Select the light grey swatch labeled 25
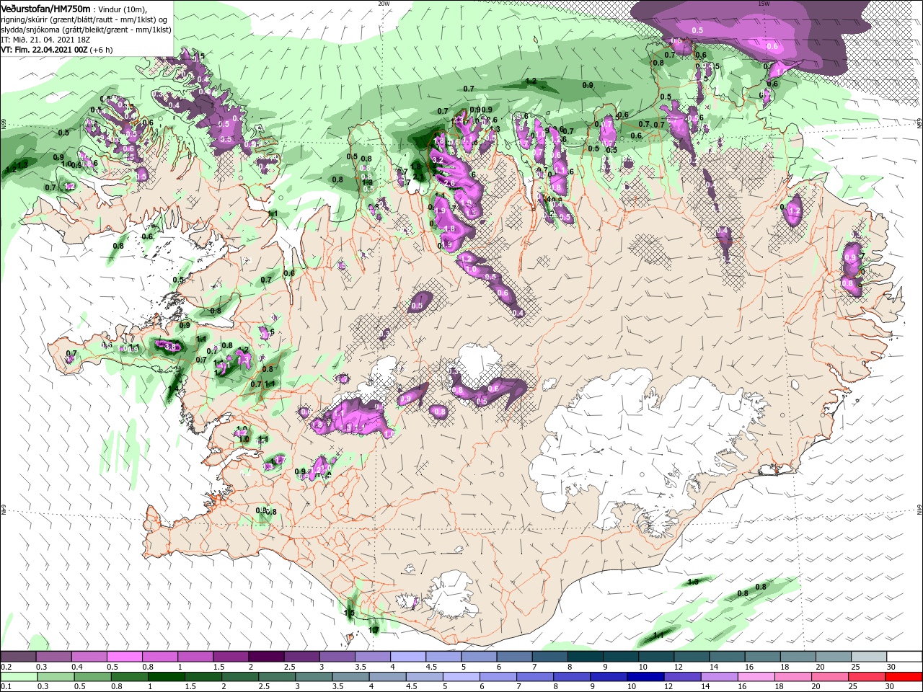The height and width of the screenshot is (692, 923). pos(870,657)
